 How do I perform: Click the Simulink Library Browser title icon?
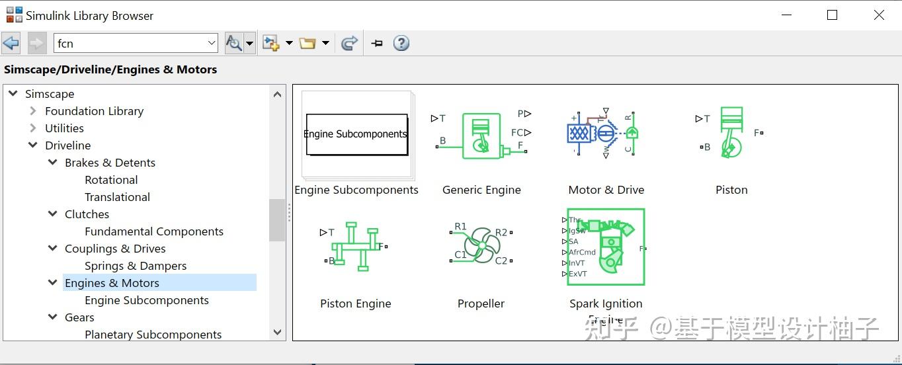point(14,15)
